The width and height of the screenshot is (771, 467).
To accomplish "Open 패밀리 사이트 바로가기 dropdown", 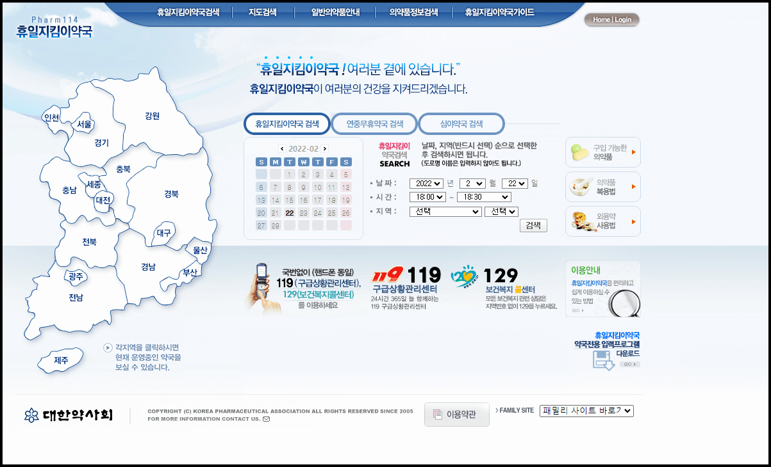I will coord(586,411).
